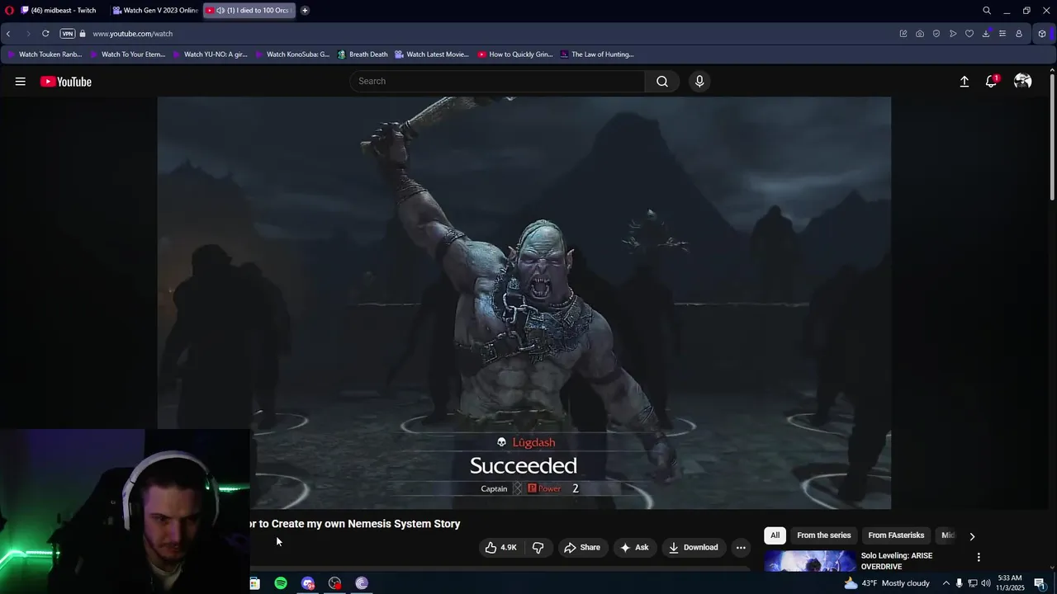Open volume control in system tray

pyautogui.click(x=985, y=583)
